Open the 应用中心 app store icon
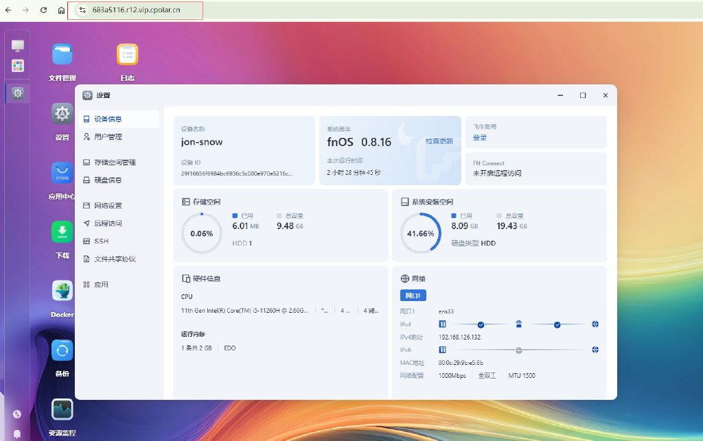 [x=62, y=173]
